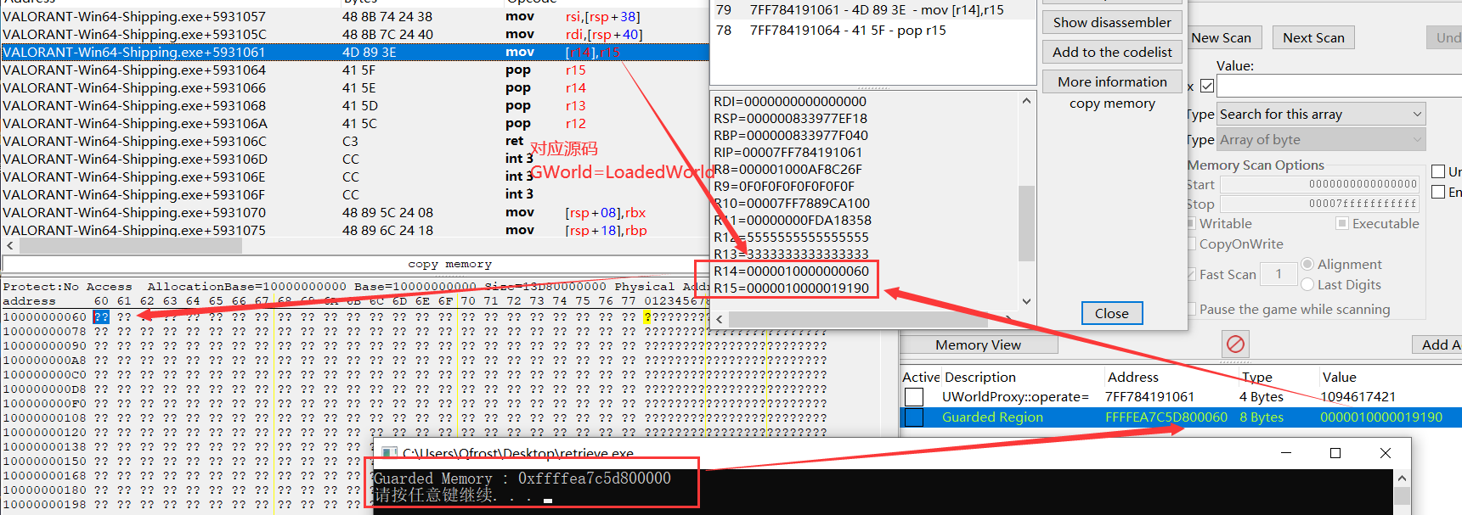Screen dimensions: 1462x515
Task: Click the RSP=000000833977EF18 register line
Action: tap(790, 118)
